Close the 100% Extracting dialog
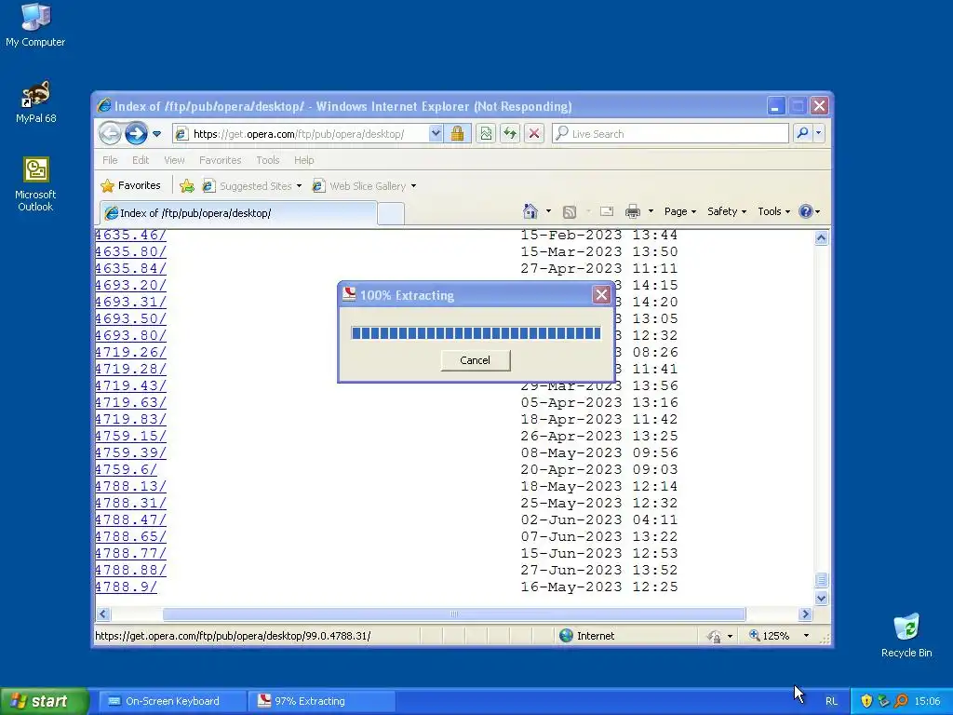Viewport: 953px width, 715px height. coord(601,295)
